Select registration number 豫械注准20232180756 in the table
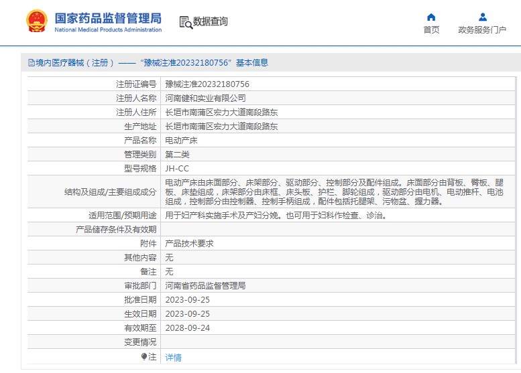Screen dimensions: 521x373 (x=207, y=84)
